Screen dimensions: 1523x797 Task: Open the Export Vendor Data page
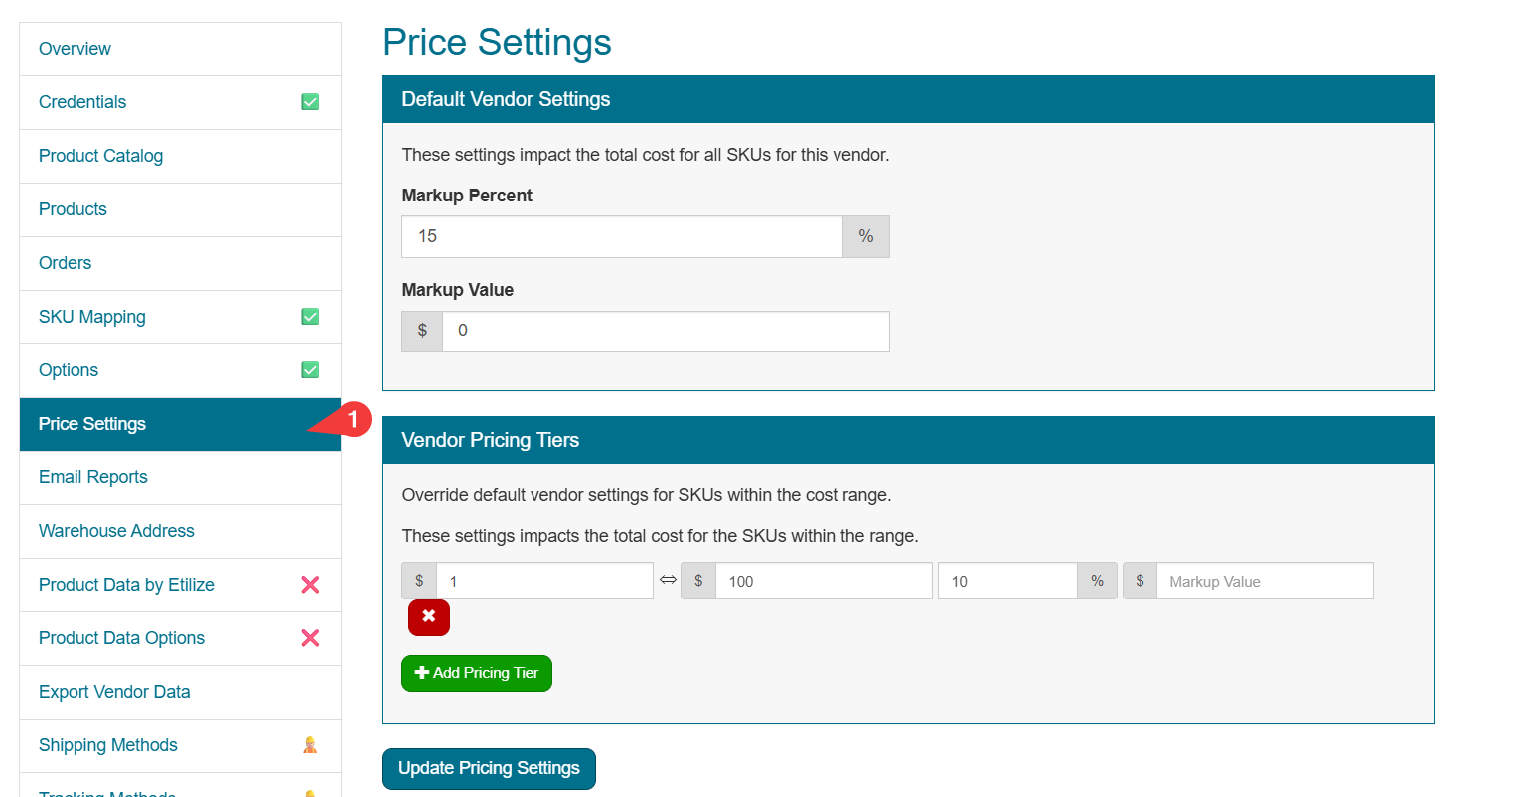[114, 692]
